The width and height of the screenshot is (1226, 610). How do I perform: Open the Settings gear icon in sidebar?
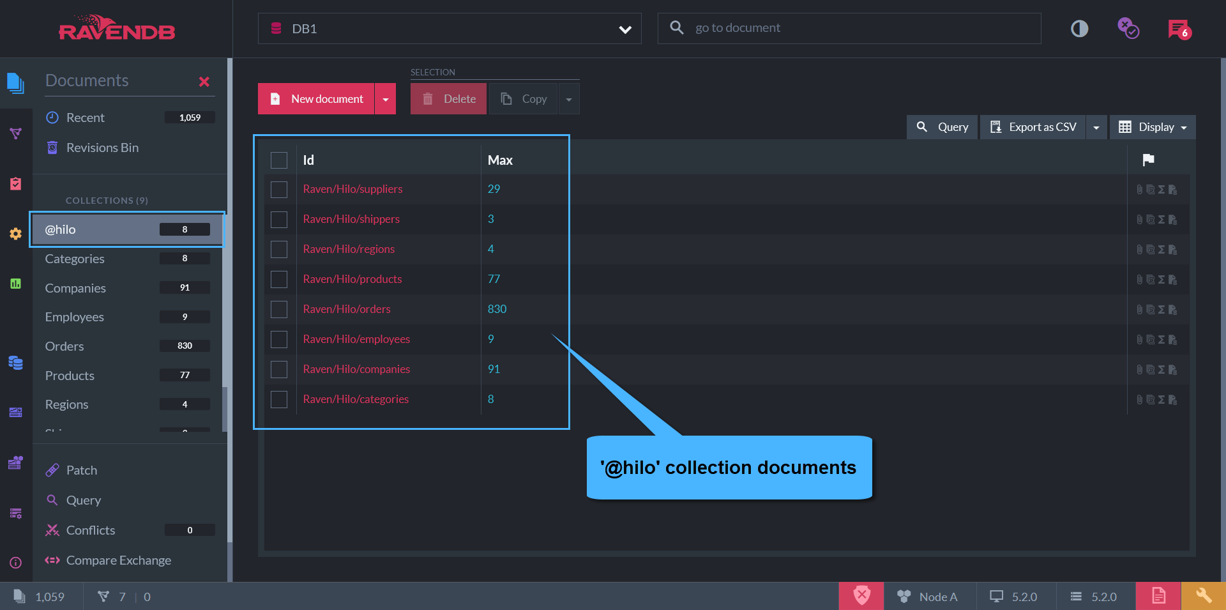[15, 234]
